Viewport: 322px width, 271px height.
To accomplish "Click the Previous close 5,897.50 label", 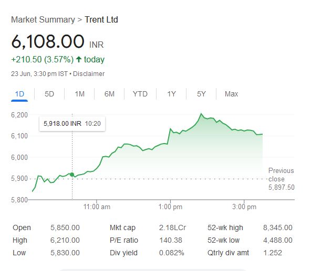I will click(281, 179).
